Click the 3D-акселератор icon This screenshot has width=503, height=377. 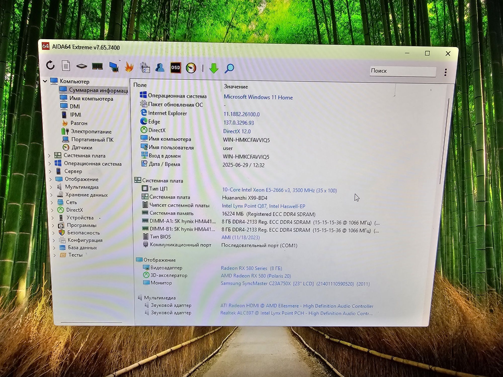point(146,275)
